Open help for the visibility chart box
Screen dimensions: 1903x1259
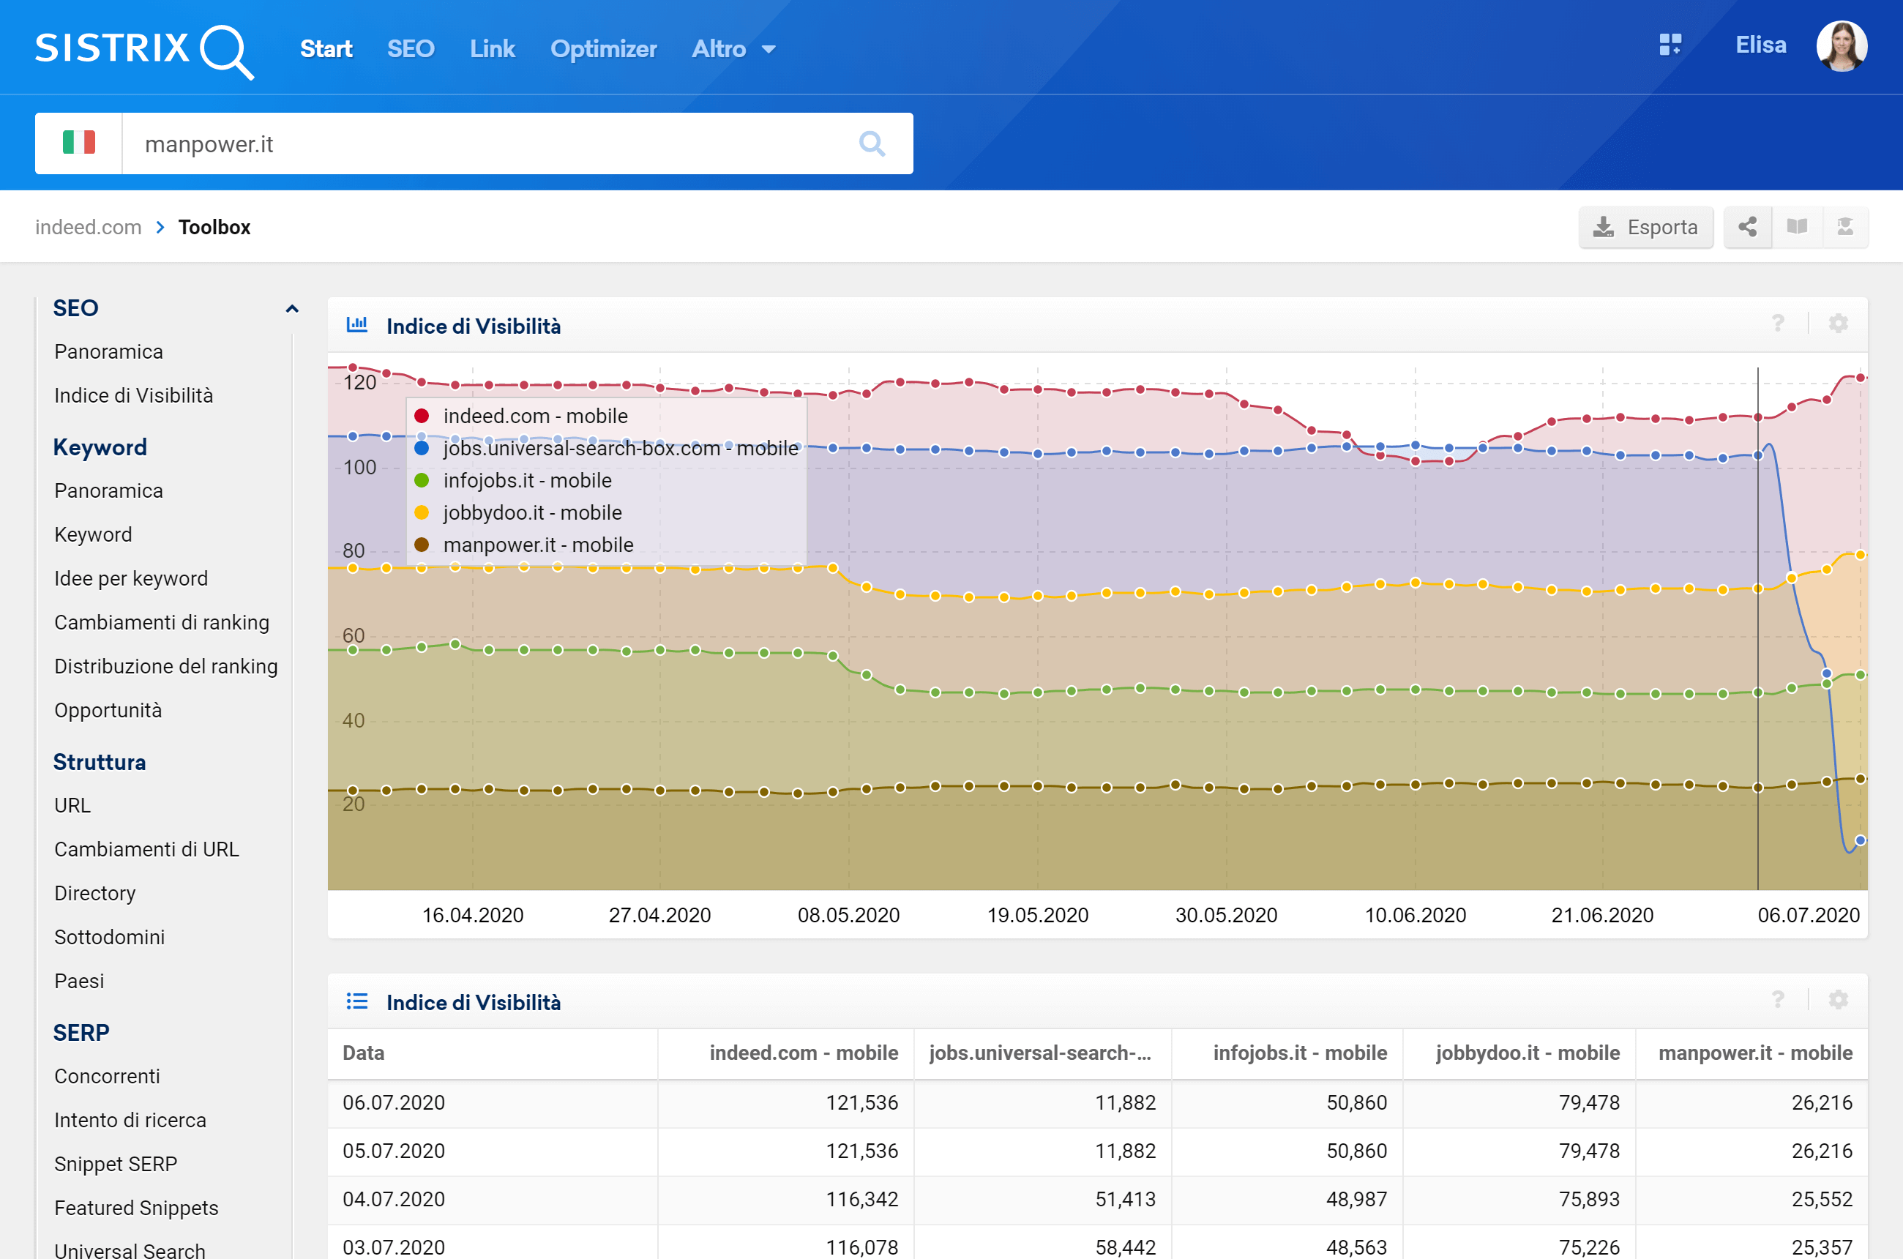click(1778, 324)
